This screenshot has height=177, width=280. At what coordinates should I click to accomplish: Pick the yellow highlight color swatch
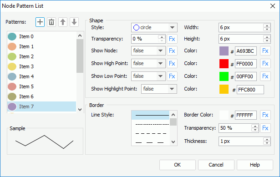coord(224,89)
